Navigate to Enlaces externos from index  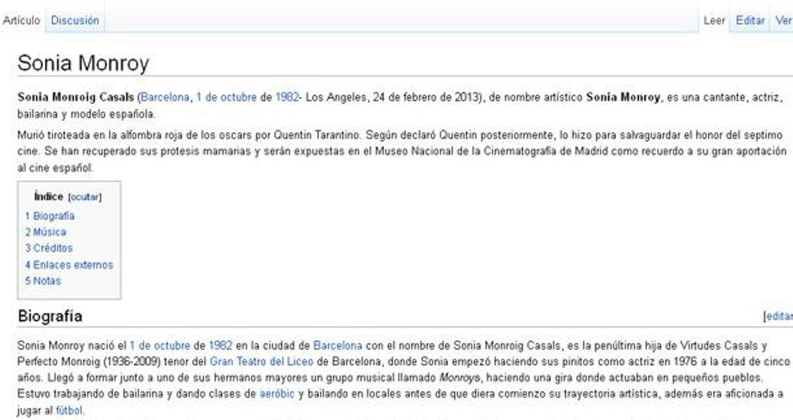pos(69,265)
